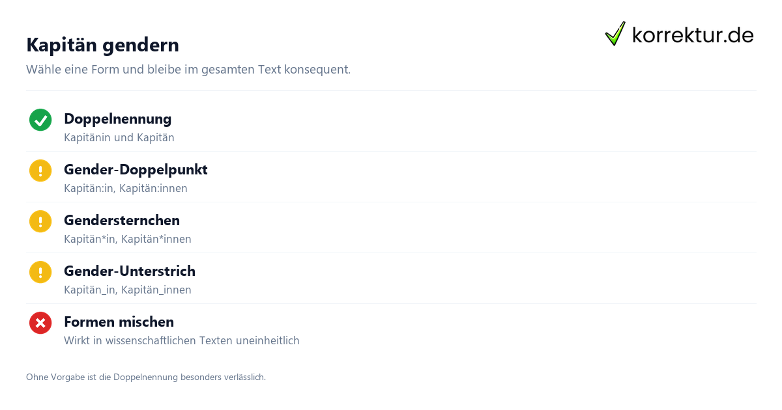
Task: Click the example 'Kapitän*in, Kapitän*innen'
Action: [x=128, y=239]
